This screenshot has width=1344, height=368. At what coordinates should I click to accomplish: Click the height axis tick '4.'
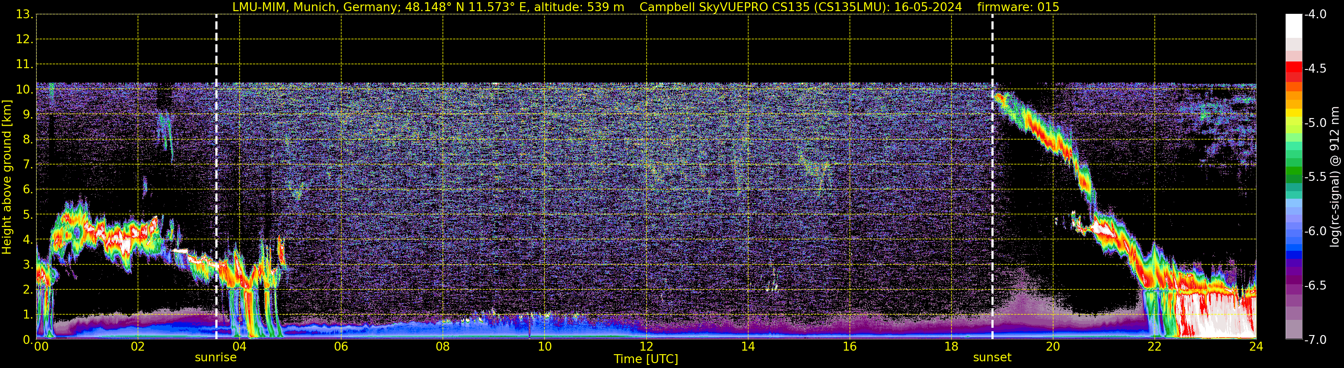coord(28,240)
